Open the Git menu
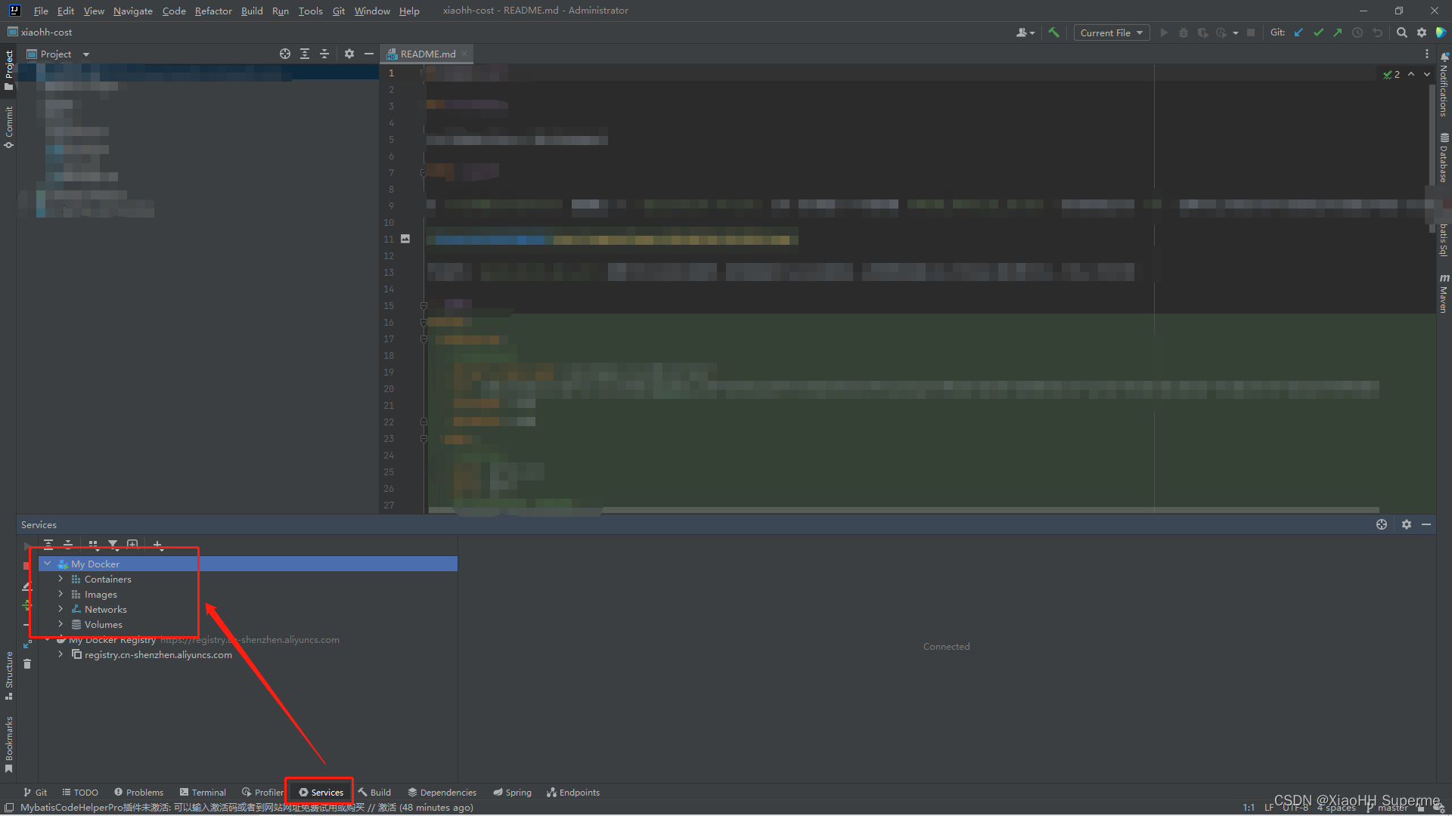The image size is (1452, 816). [338, 11]
